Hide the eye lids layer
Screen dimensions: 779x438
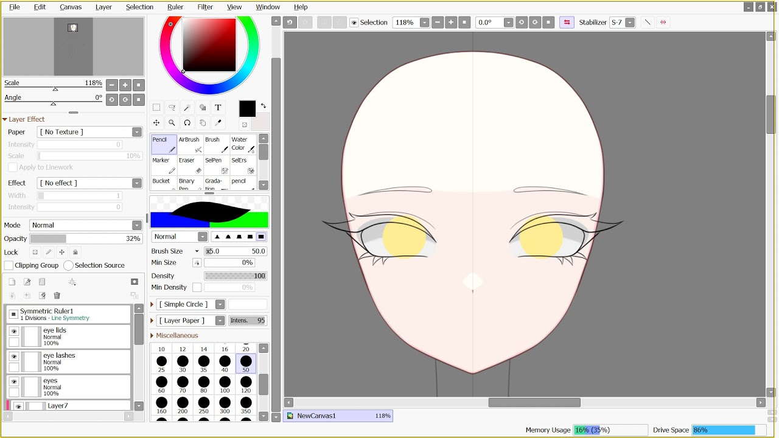click(14, 331)
